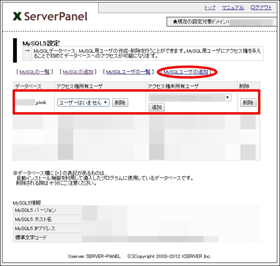Open the MySQLの追加 tab link

click(x=78, y=72)
